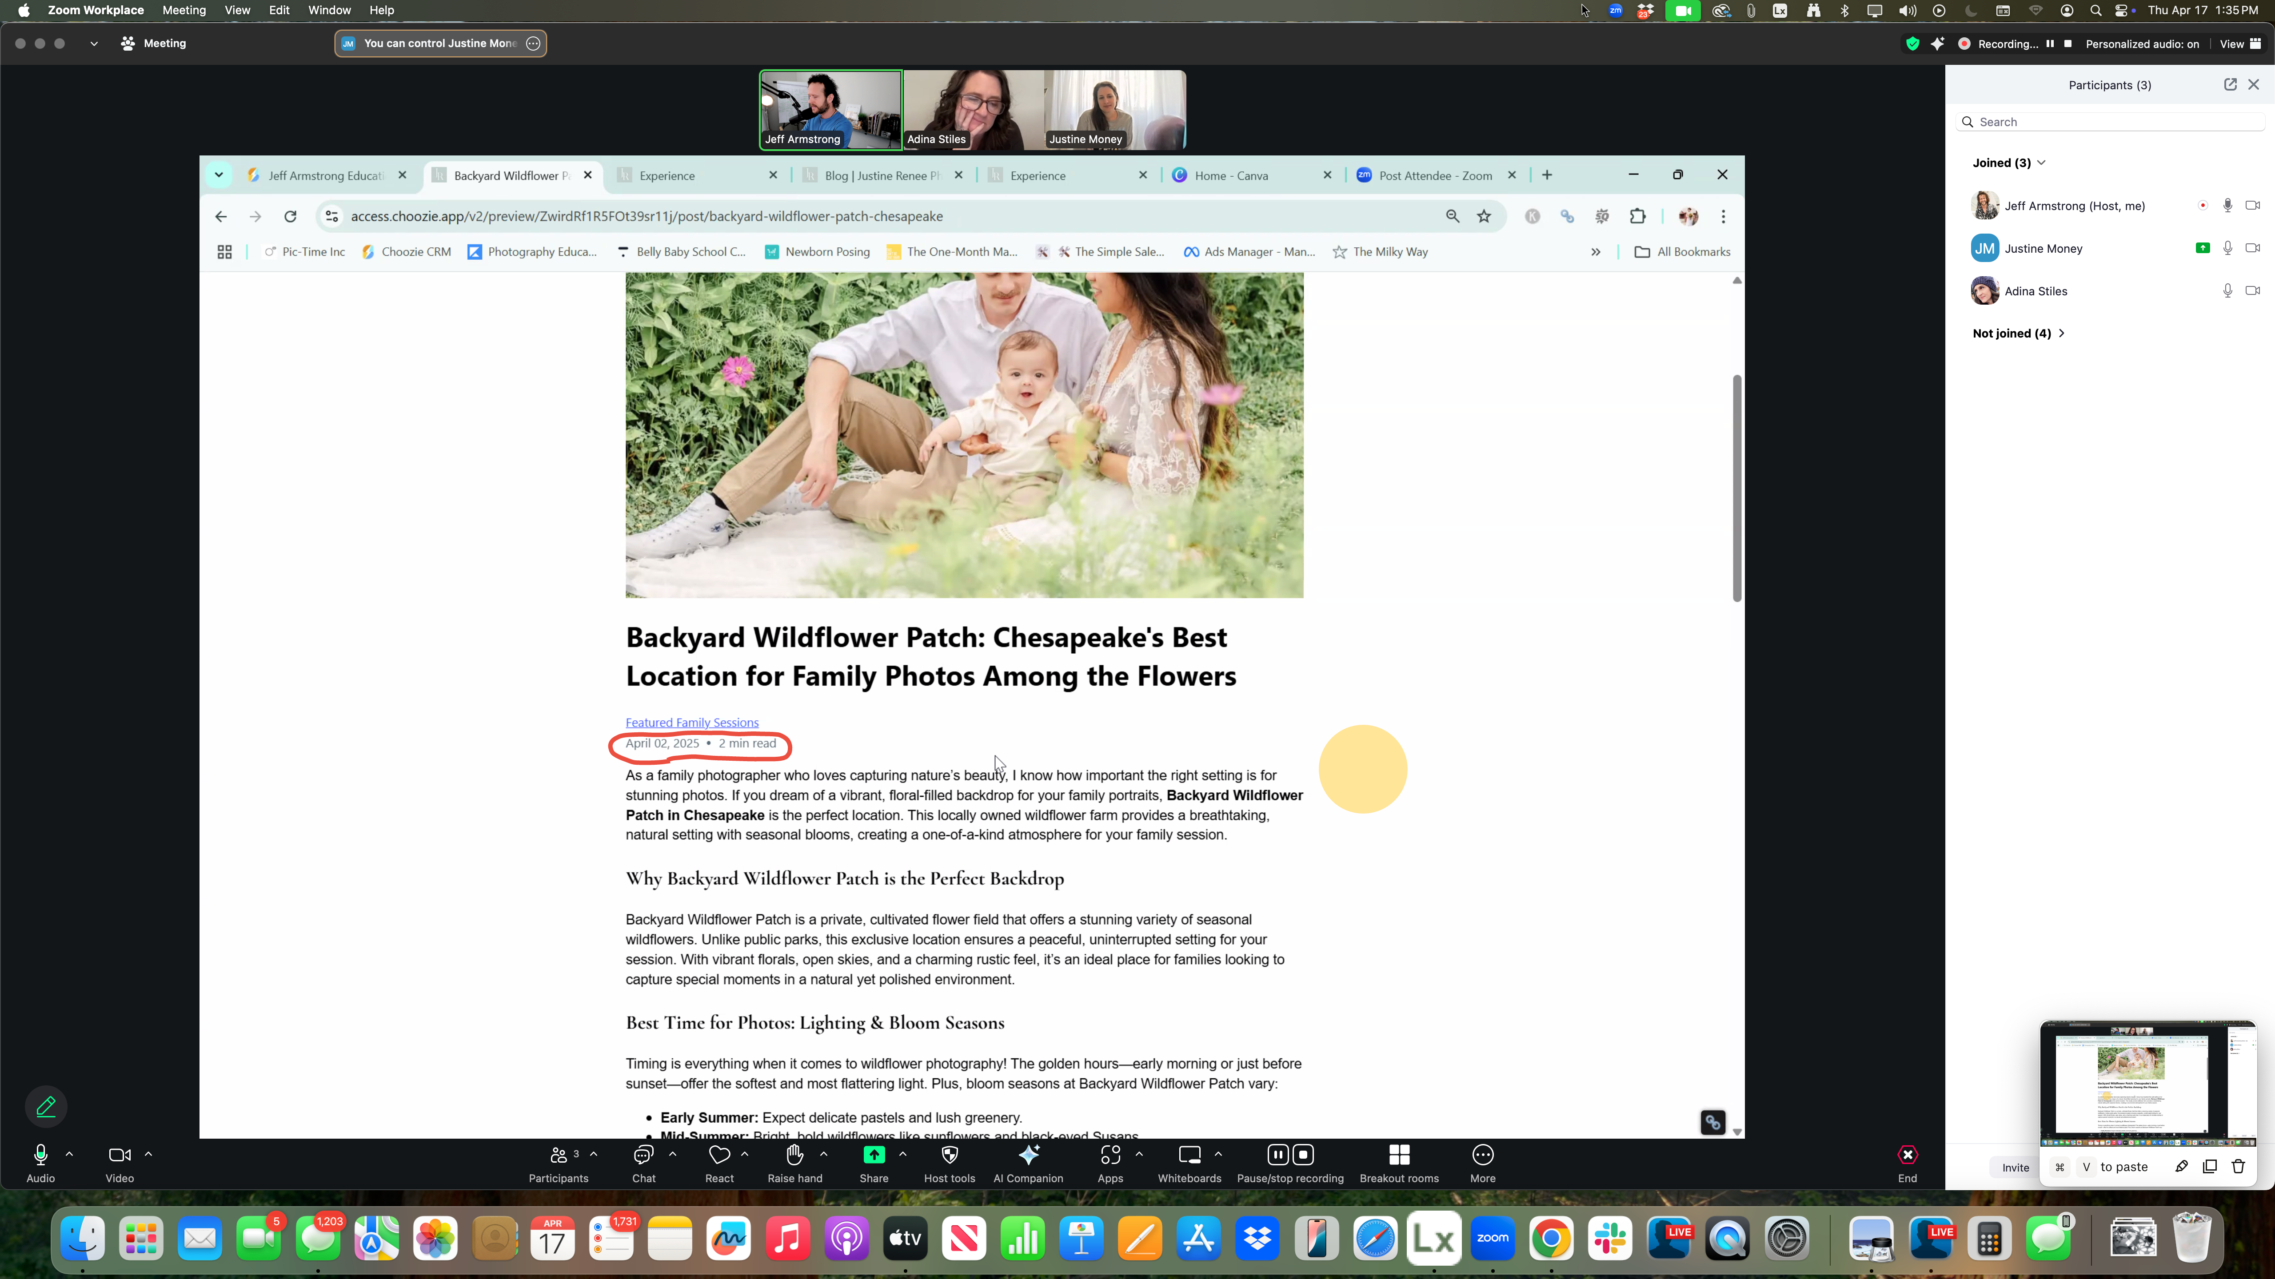The height and width of the screenshot is (1279, 2275).
Task: Open Host tools shield icon
Action: (x=950, y=1163)
